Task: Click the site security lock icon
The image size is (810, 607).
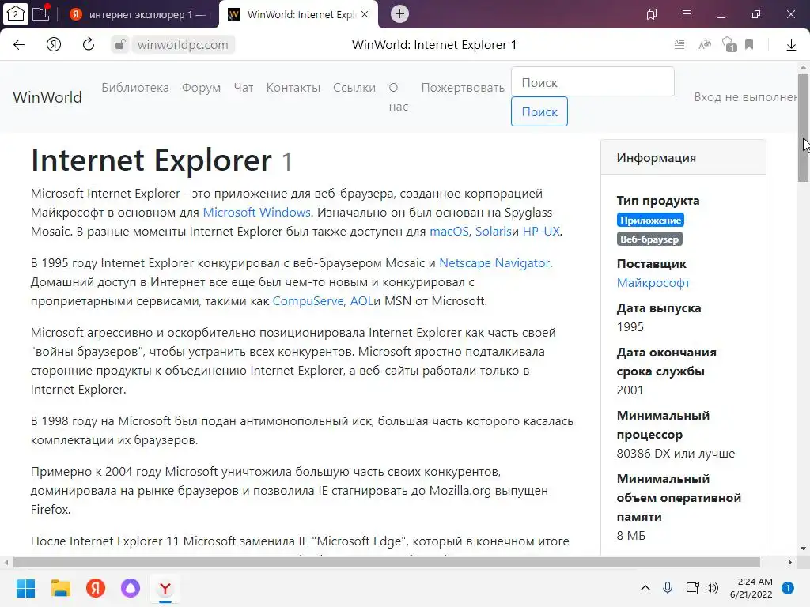Action: [120, 44]
